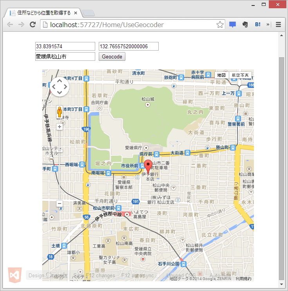Zoom out with the map minus button
Viewport: 288px width, 291px height.
(x=59, y=204)
